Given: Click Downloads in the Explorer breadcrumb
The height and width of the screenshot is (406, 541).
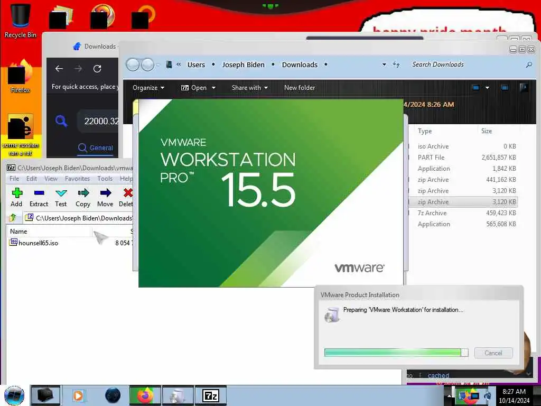Looking at the screenshot, I should click(x=300, y=64).
